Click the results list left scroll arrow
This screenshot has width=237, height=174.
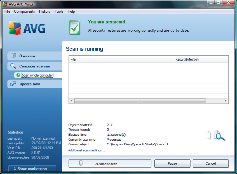pos(71,101)
